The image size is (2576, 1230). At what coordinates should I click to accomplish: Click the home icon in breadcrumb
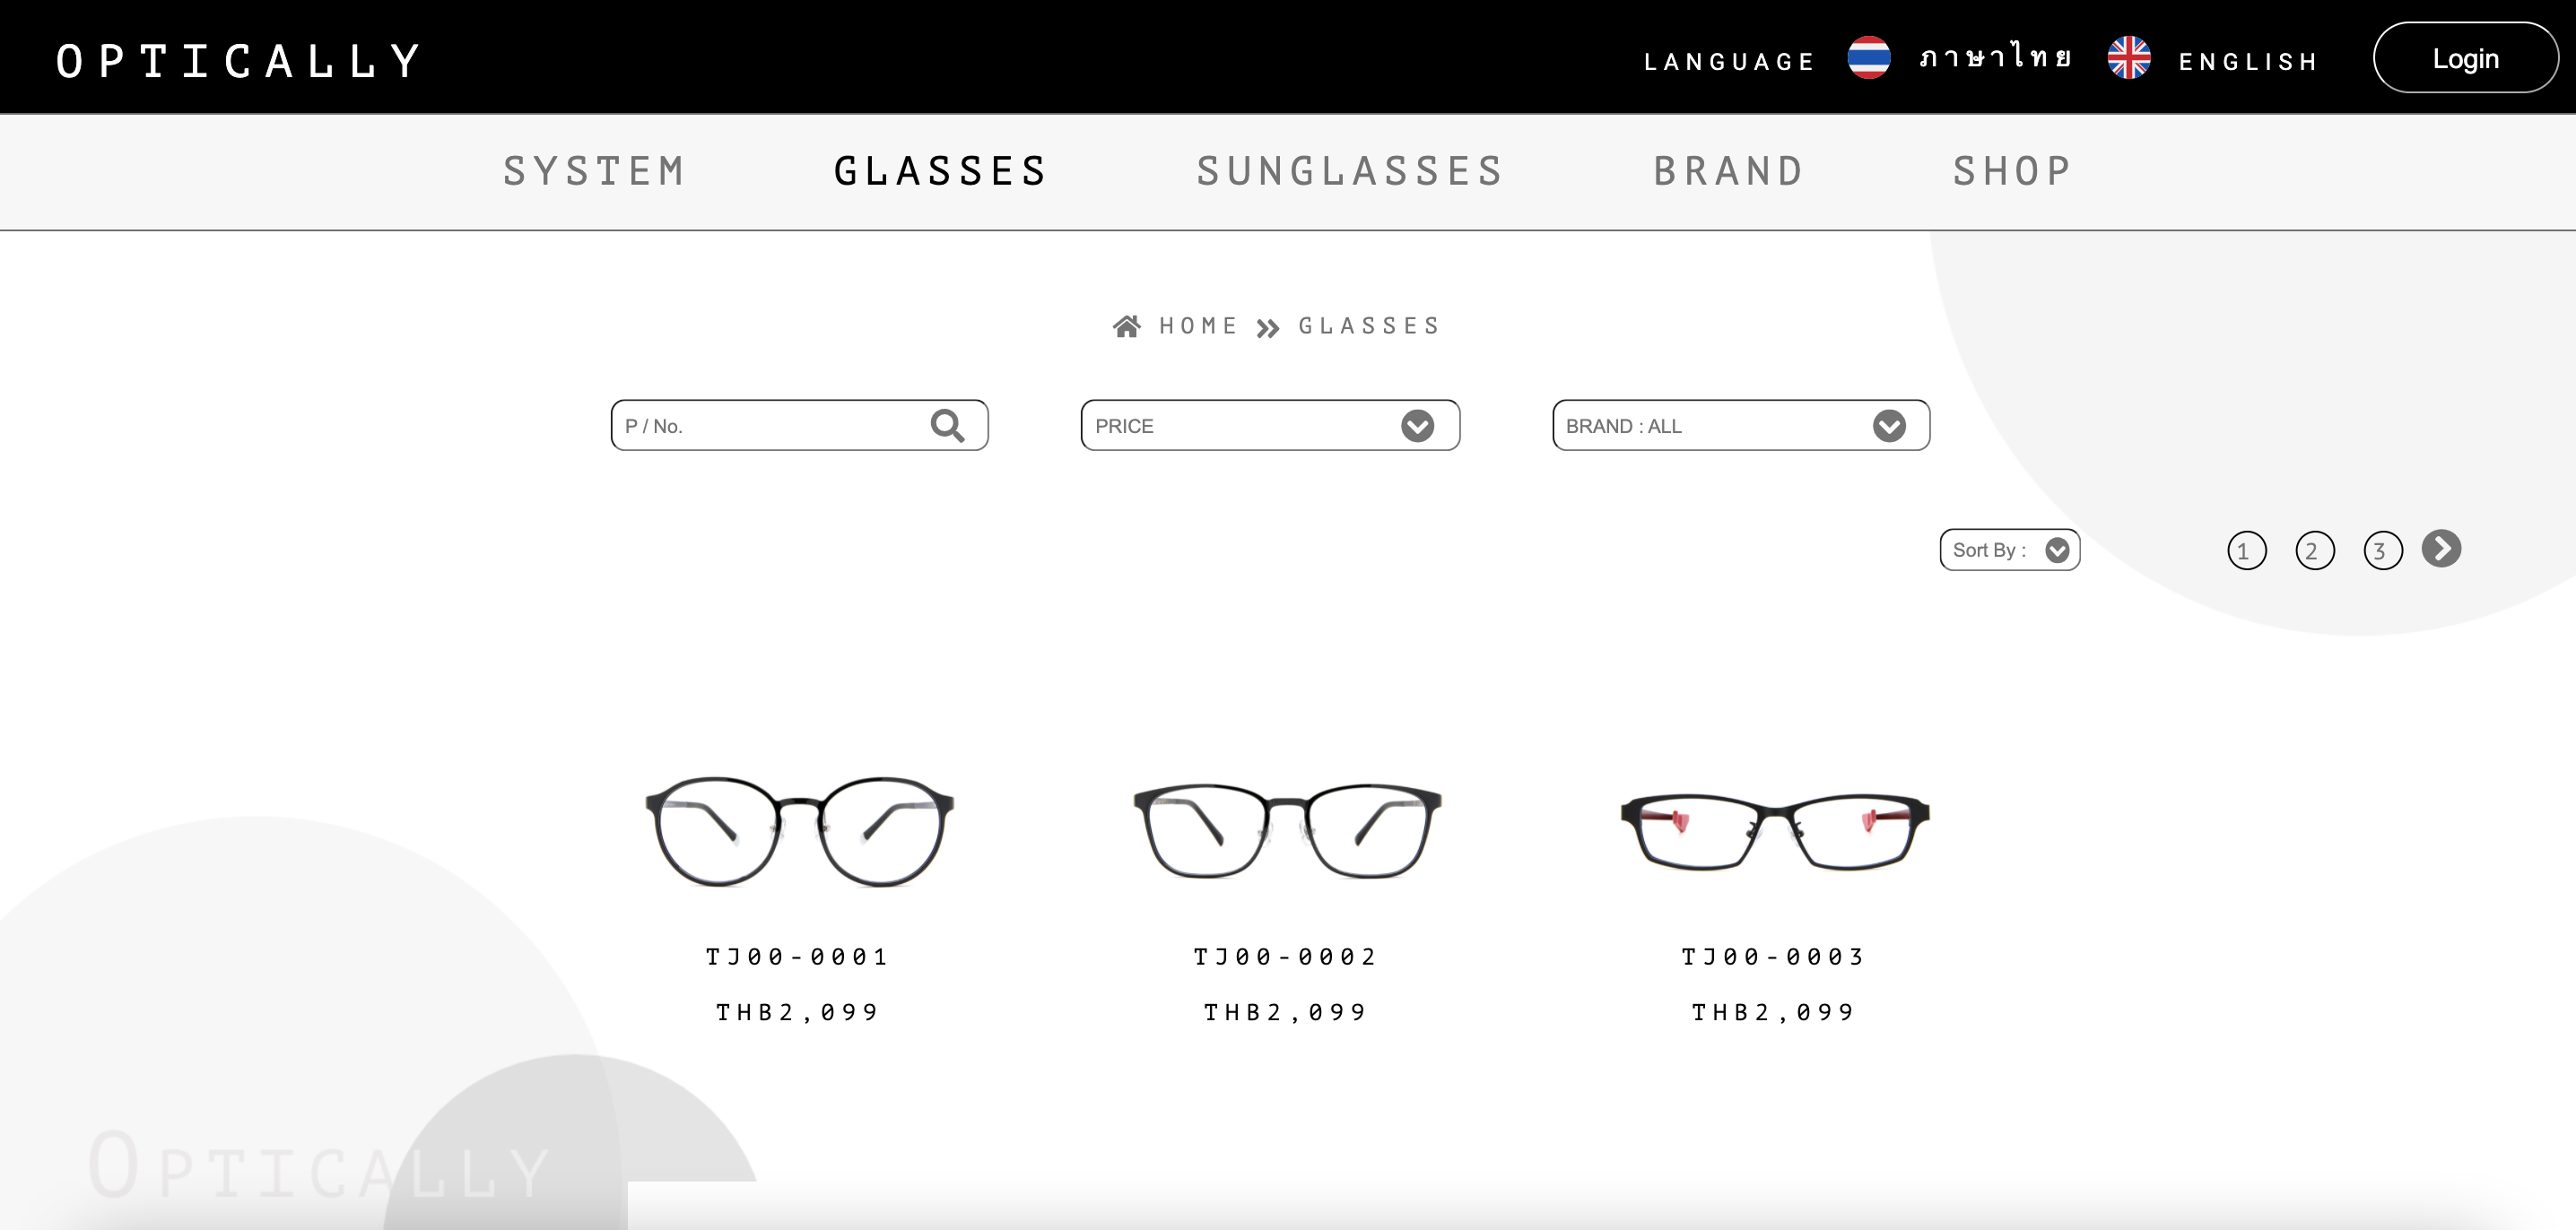[x=1127, y=326]
